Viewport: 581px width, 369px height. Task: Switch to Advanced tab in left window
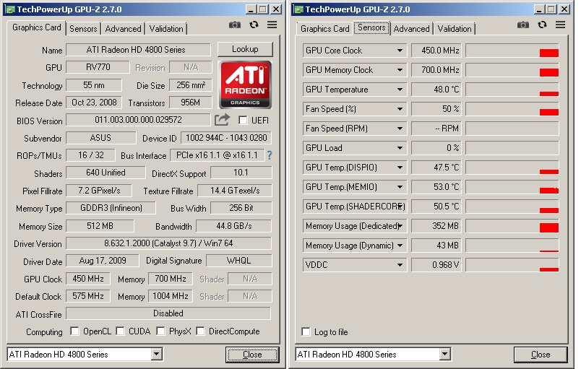123,28
